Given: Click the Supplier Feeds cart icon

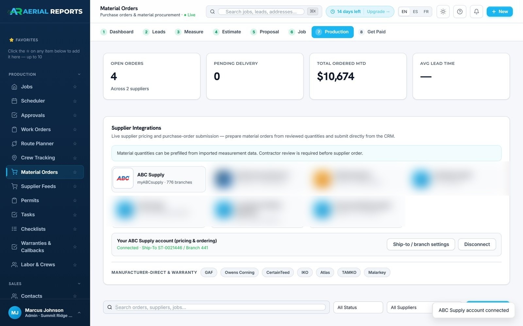Looking at the screenshot, I should coord(14,186).
